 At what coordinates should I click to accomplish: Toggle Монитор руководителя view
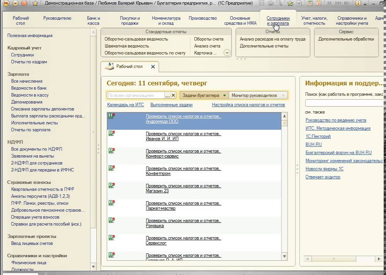tap(258, 95)
